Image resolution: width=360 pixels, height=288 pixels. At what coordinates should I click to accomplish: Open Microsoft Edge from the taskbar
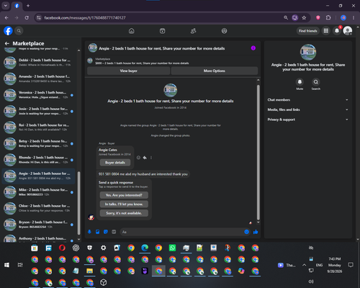click(145, 248)
